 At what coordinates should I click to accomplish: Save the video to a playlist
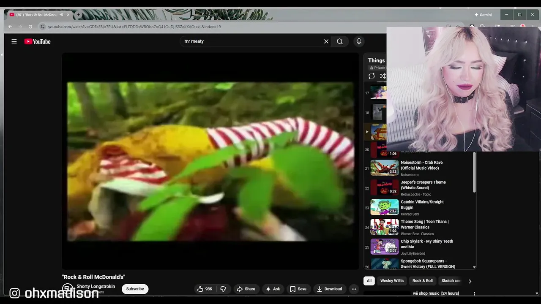[298, 289]
